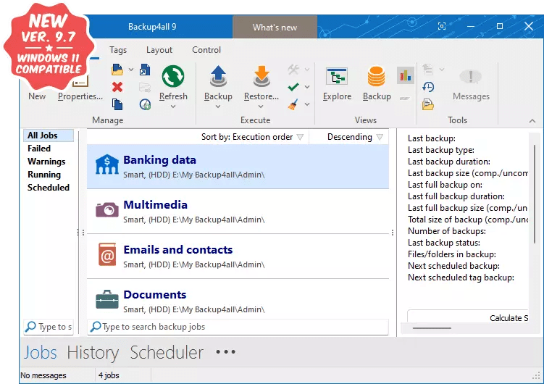
Task: Click the create shortcut document icon
Action: coord(145,70)
